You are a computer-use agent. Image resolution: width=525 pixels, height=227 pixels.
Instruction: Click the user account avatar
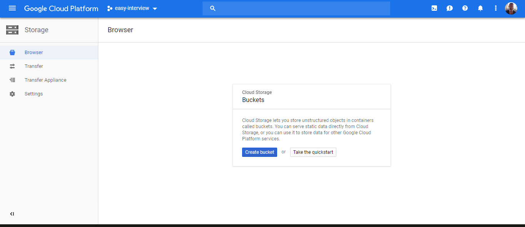point(511,8)
